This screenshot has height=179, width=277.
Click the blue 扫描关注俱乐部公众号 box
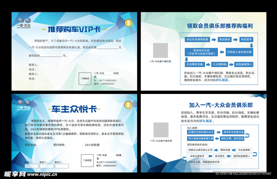tap(201, 132)
